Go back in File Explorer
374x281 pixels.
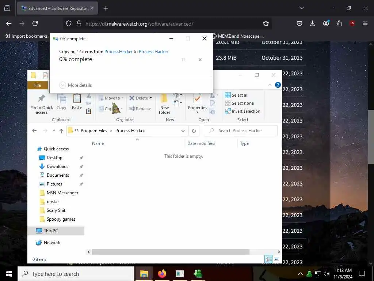point(34,131)
